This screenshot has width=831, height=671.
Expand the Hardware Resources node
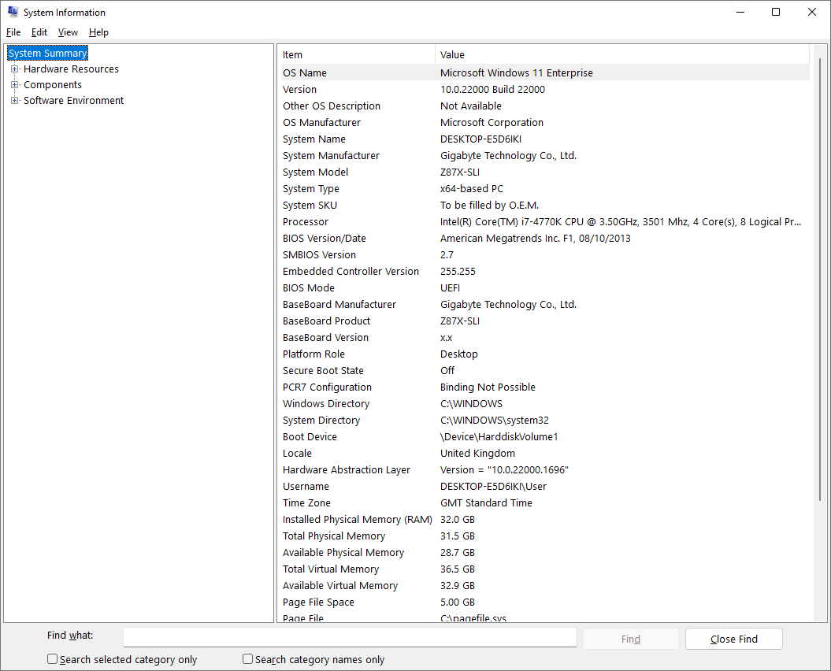click(14, 69)
